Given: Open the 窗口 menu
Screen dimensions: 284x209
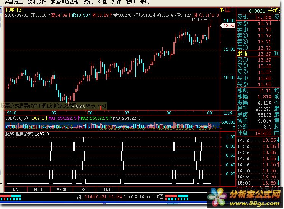Looking at the screenshot, I should pyautogui.click(x=131, y=2).
